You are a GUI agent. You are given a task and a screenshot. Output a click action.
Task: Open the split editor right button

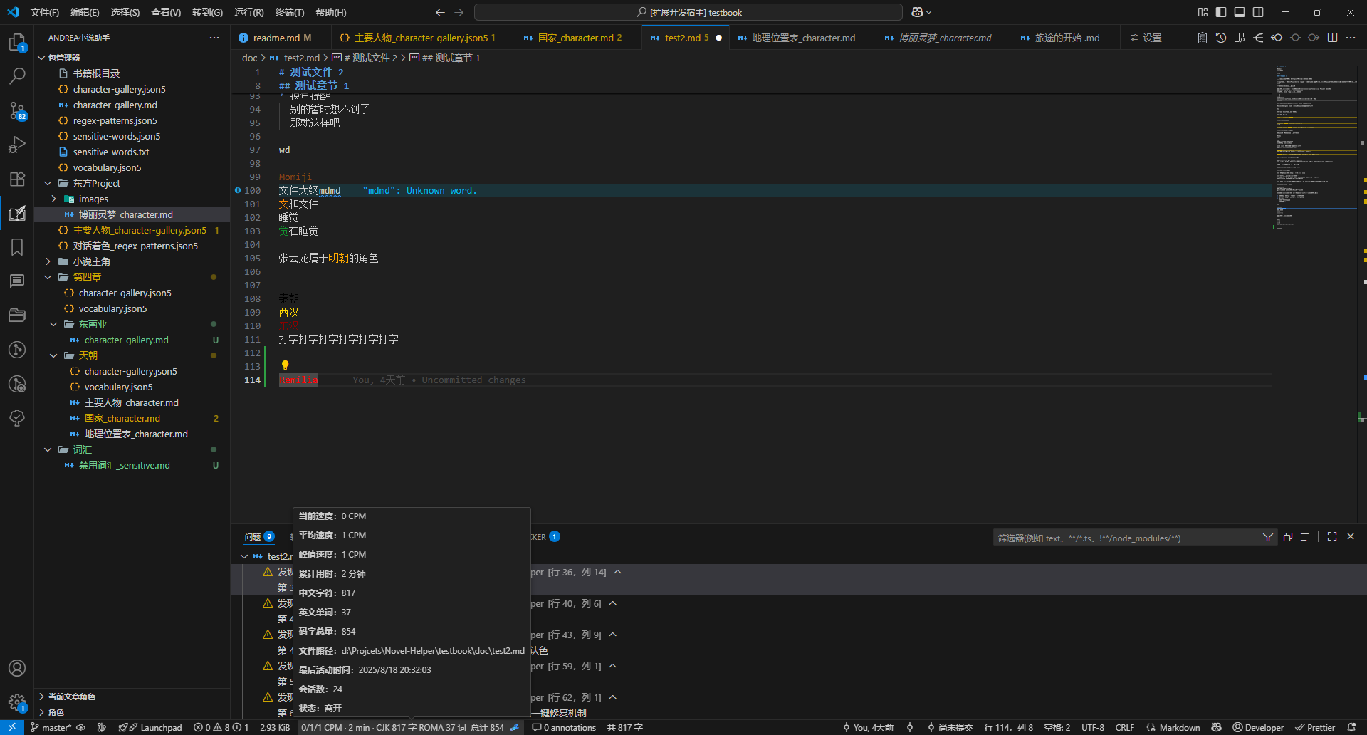tap(1332, 38)
